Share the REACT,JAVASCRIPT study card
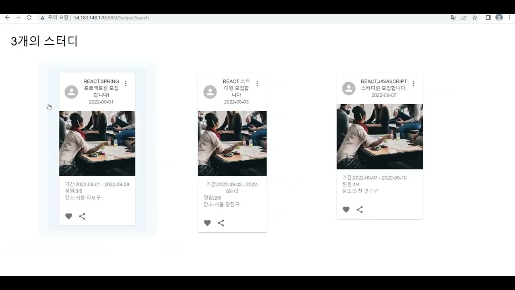 360,209
